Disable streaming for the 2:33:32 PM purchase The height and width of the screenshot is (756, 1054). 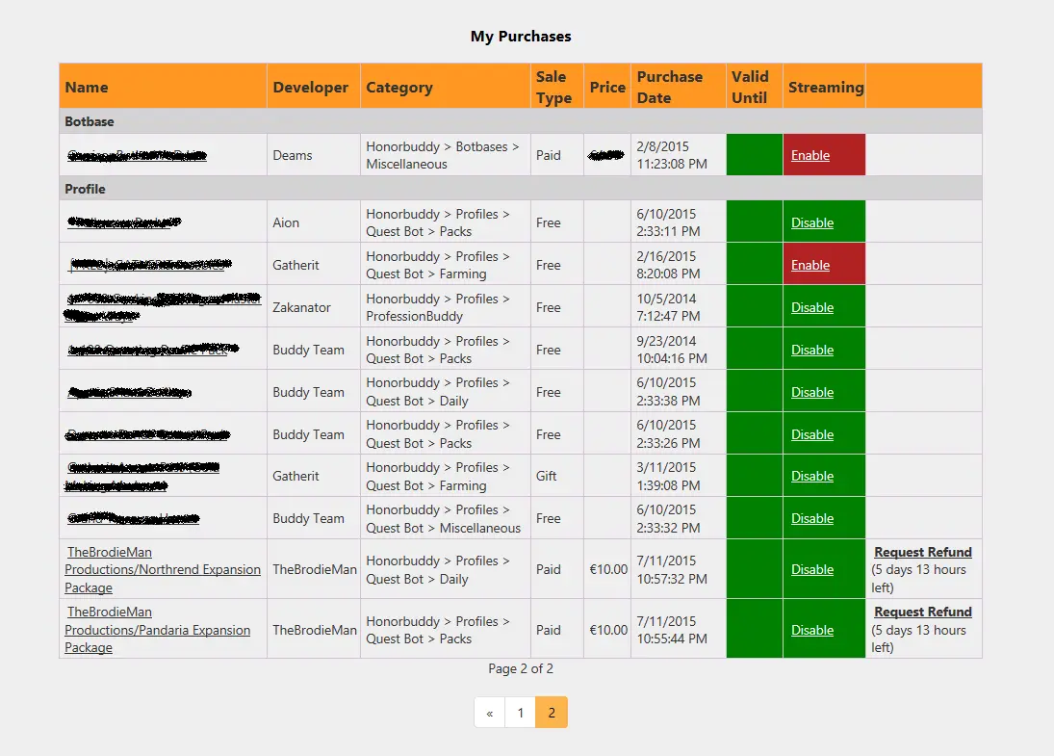click(x=812, y=518)
